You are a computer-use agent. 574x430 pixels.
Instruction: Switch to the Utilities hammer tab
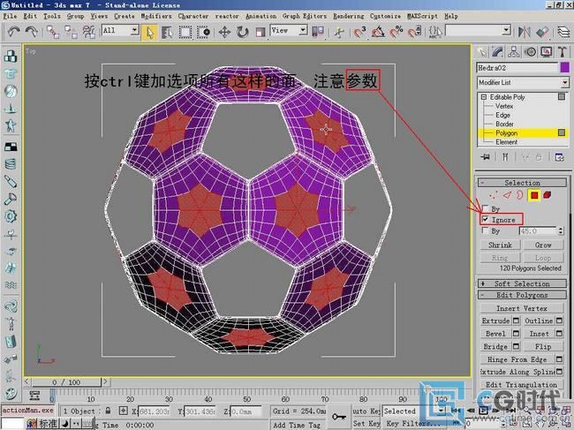click(x=563, y=52)
